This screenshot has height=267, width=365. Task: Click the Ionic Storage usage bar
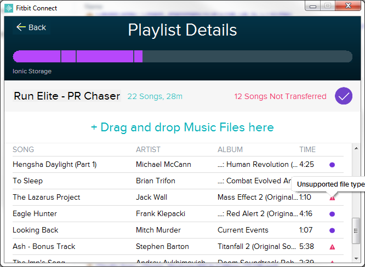coord(182,56)
